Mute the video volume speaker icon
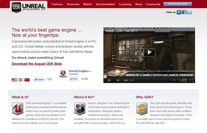The image size is (207, 133). click(118, 80)
